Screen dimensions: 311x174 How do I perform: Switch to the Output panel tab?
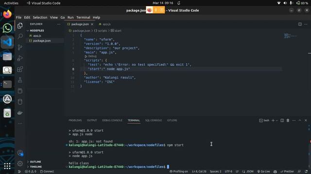[x=92, y=120]
